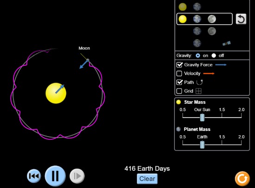Step the simulation forward one frame
The height and width of the screenshot is (188, 255).
point(77,176)
